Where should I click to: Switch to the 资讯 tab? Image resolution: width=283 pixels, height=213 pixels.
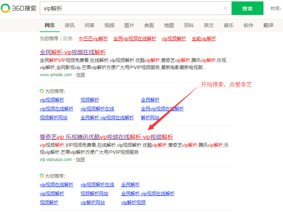(x=69, y=25)
